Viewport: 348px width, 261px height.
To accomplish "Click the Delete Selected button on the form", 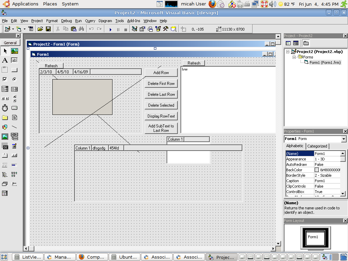I will click(x=161, y=105).
